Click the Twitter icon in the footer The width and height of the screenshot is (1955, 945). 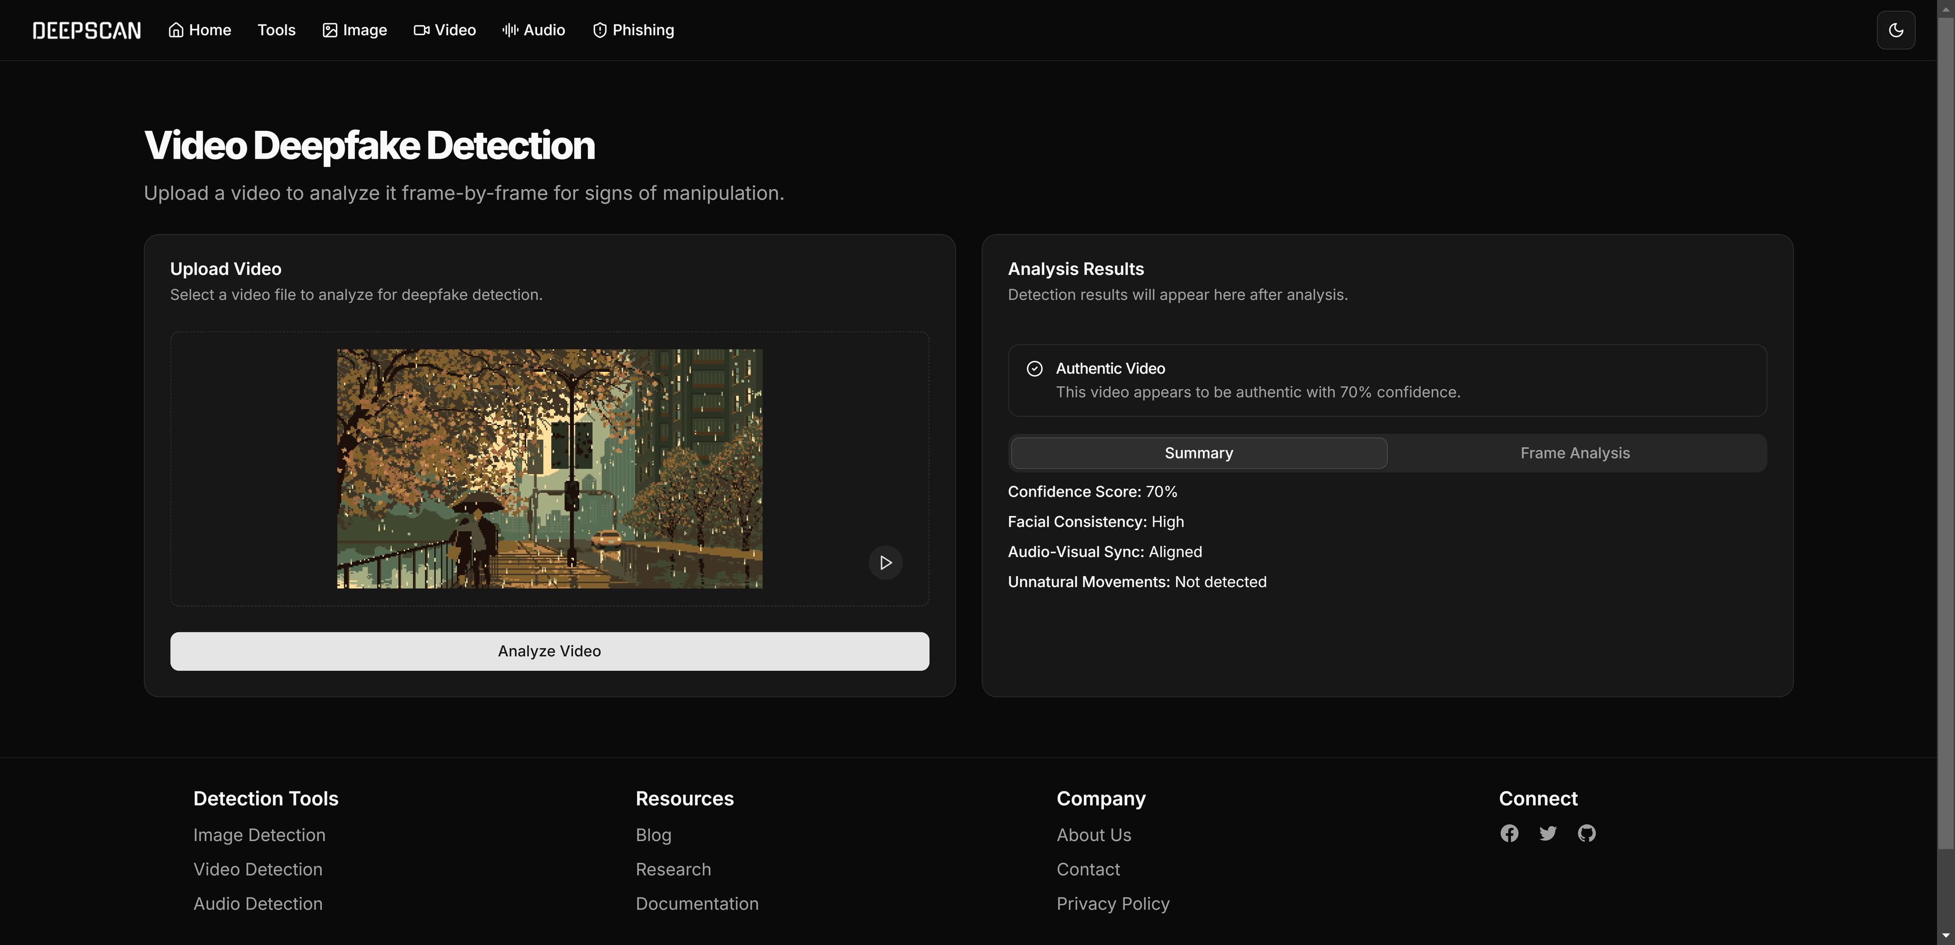tap(1548, 833)
